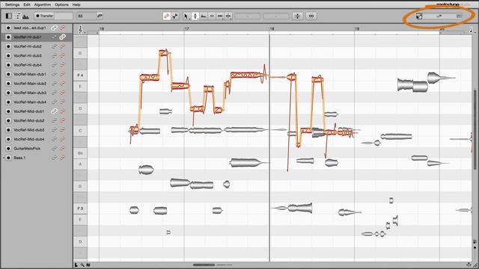Toggle grey reference link for lead voc dup1
Image resolution: width=479 pixels, height=269 pixels.
[54, 28]
